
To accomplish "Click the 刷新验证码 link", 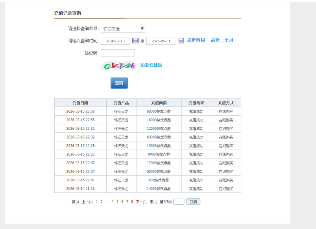I will tap(151, 65).
